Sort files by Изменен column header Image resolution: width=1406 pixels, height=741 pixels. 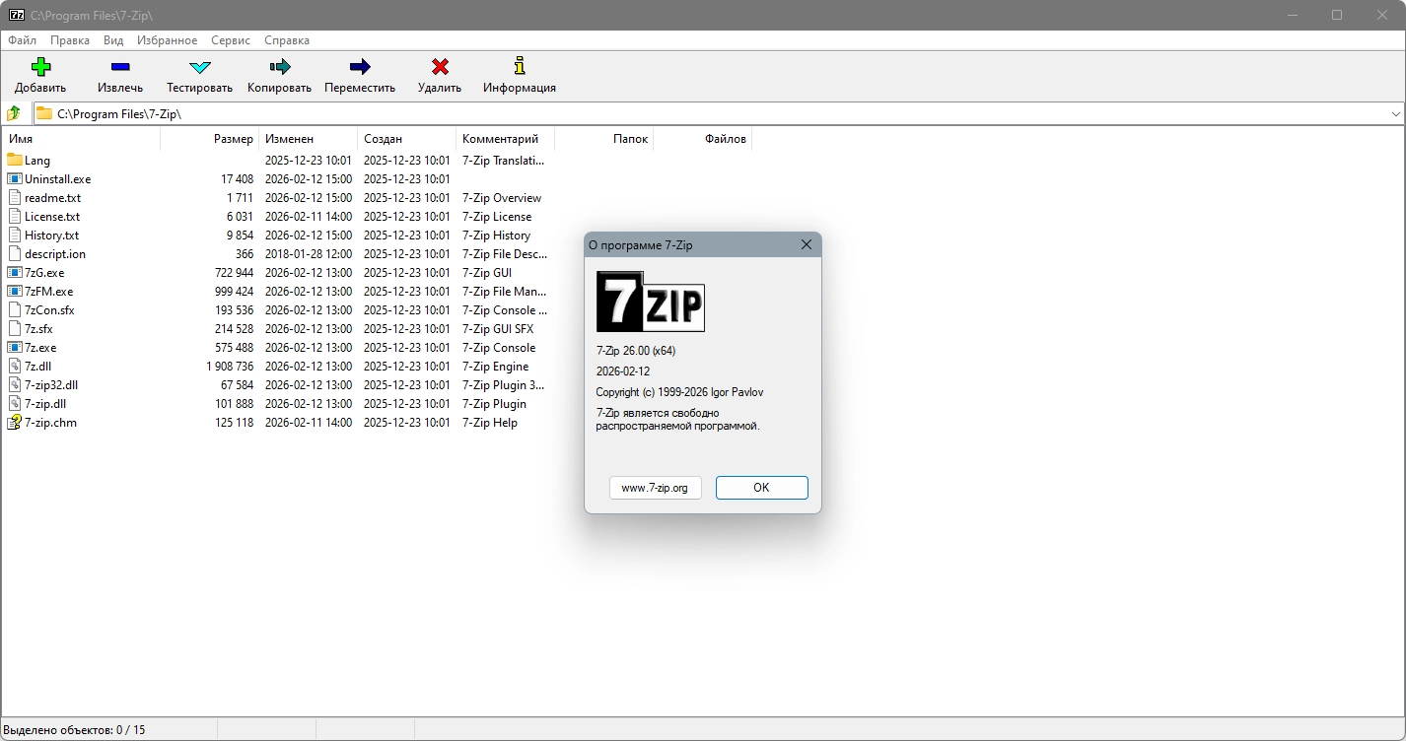click(x=308, y=139)
